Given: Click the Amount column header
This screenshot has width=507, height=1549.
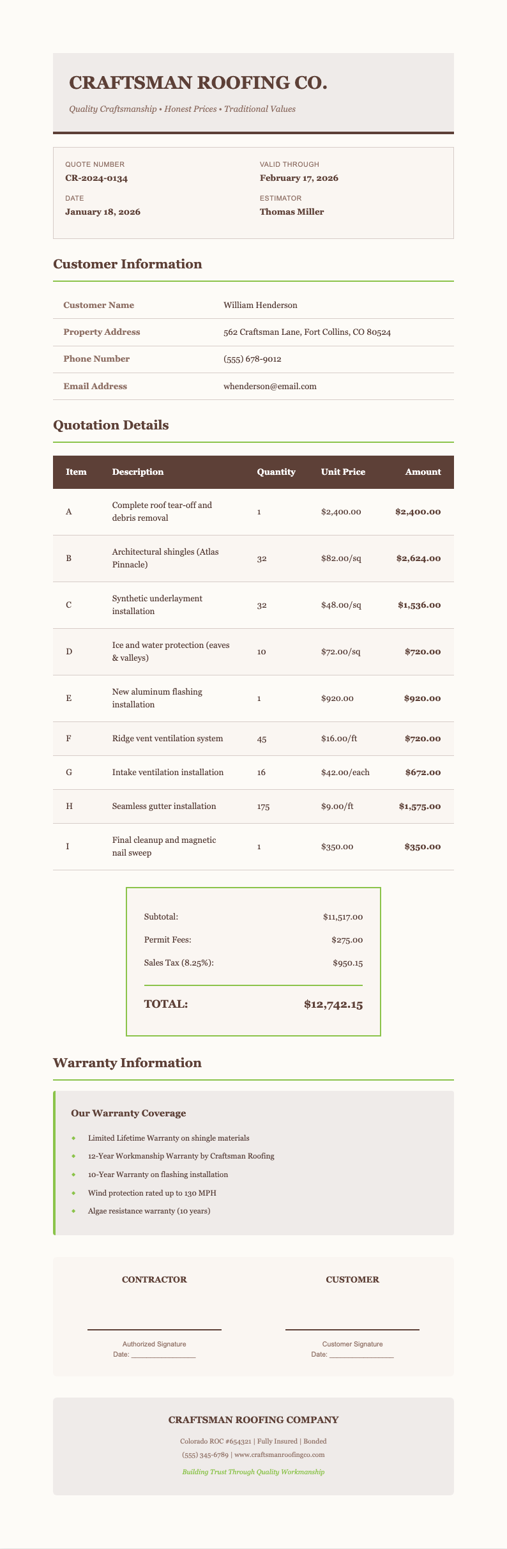Looking at the screenshot, I should click(x=423, y=472).
